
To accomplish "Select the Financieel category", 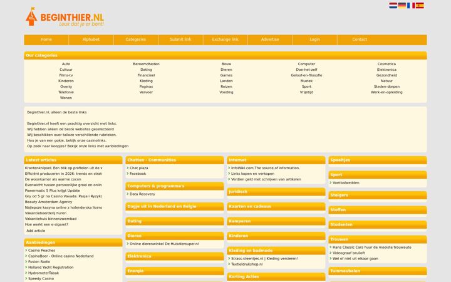I will (146, 75).
